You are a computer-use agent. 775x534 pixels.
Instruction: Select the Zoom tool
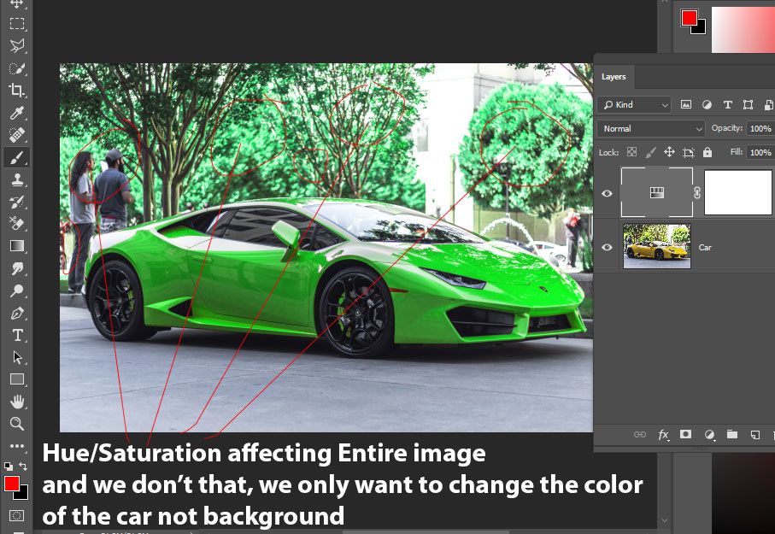click(16, 424)
